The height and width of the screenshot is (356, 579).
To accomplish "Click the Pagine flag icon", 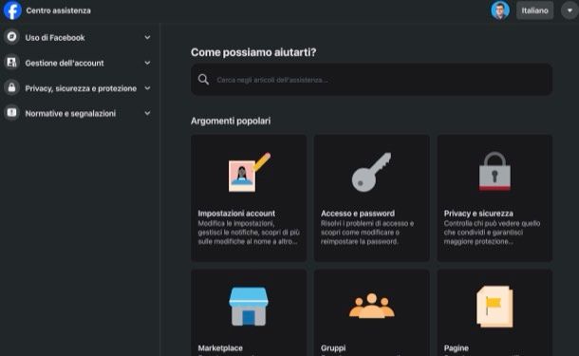I will (495, 307).
